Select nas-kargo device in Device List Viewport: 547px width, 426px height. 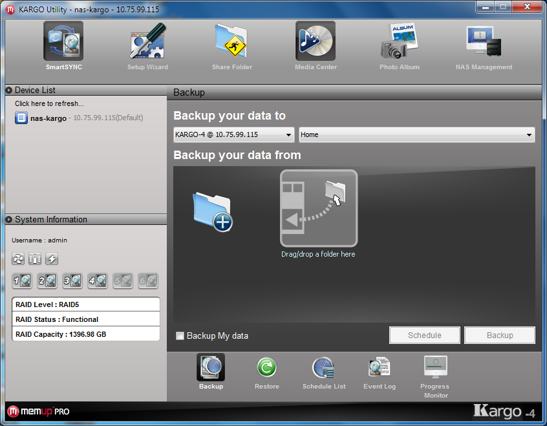click(x=79, y=118)
